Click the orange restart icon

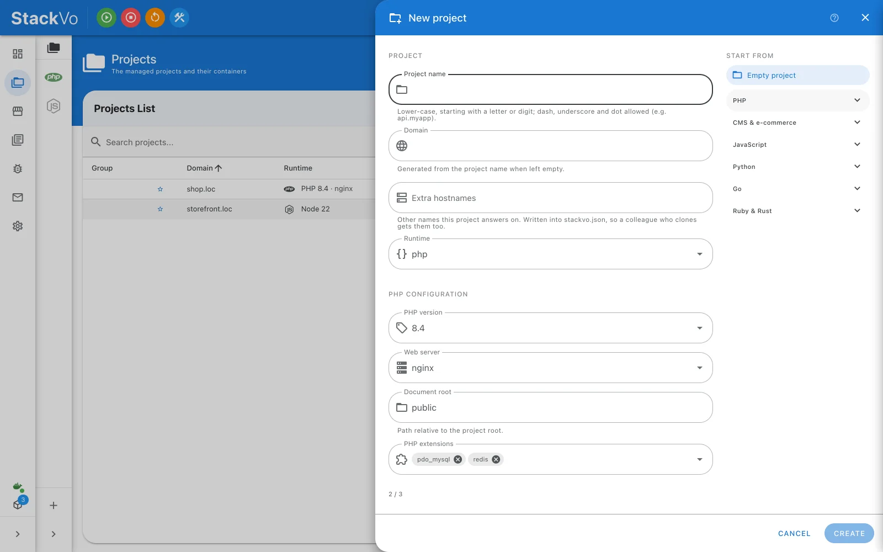pos(155,18)
